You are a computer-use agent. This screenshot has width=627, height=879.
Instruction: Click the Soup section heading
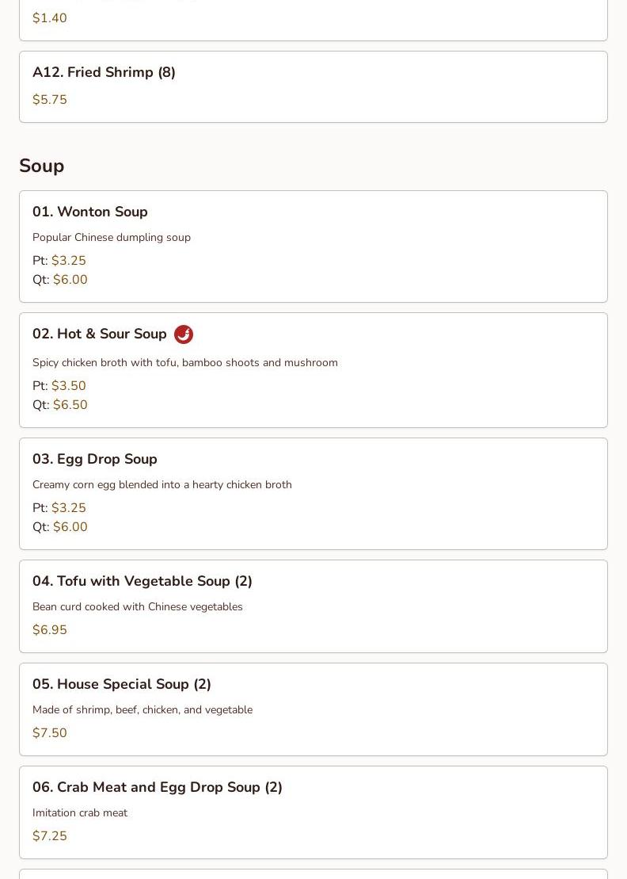point(42,166)
